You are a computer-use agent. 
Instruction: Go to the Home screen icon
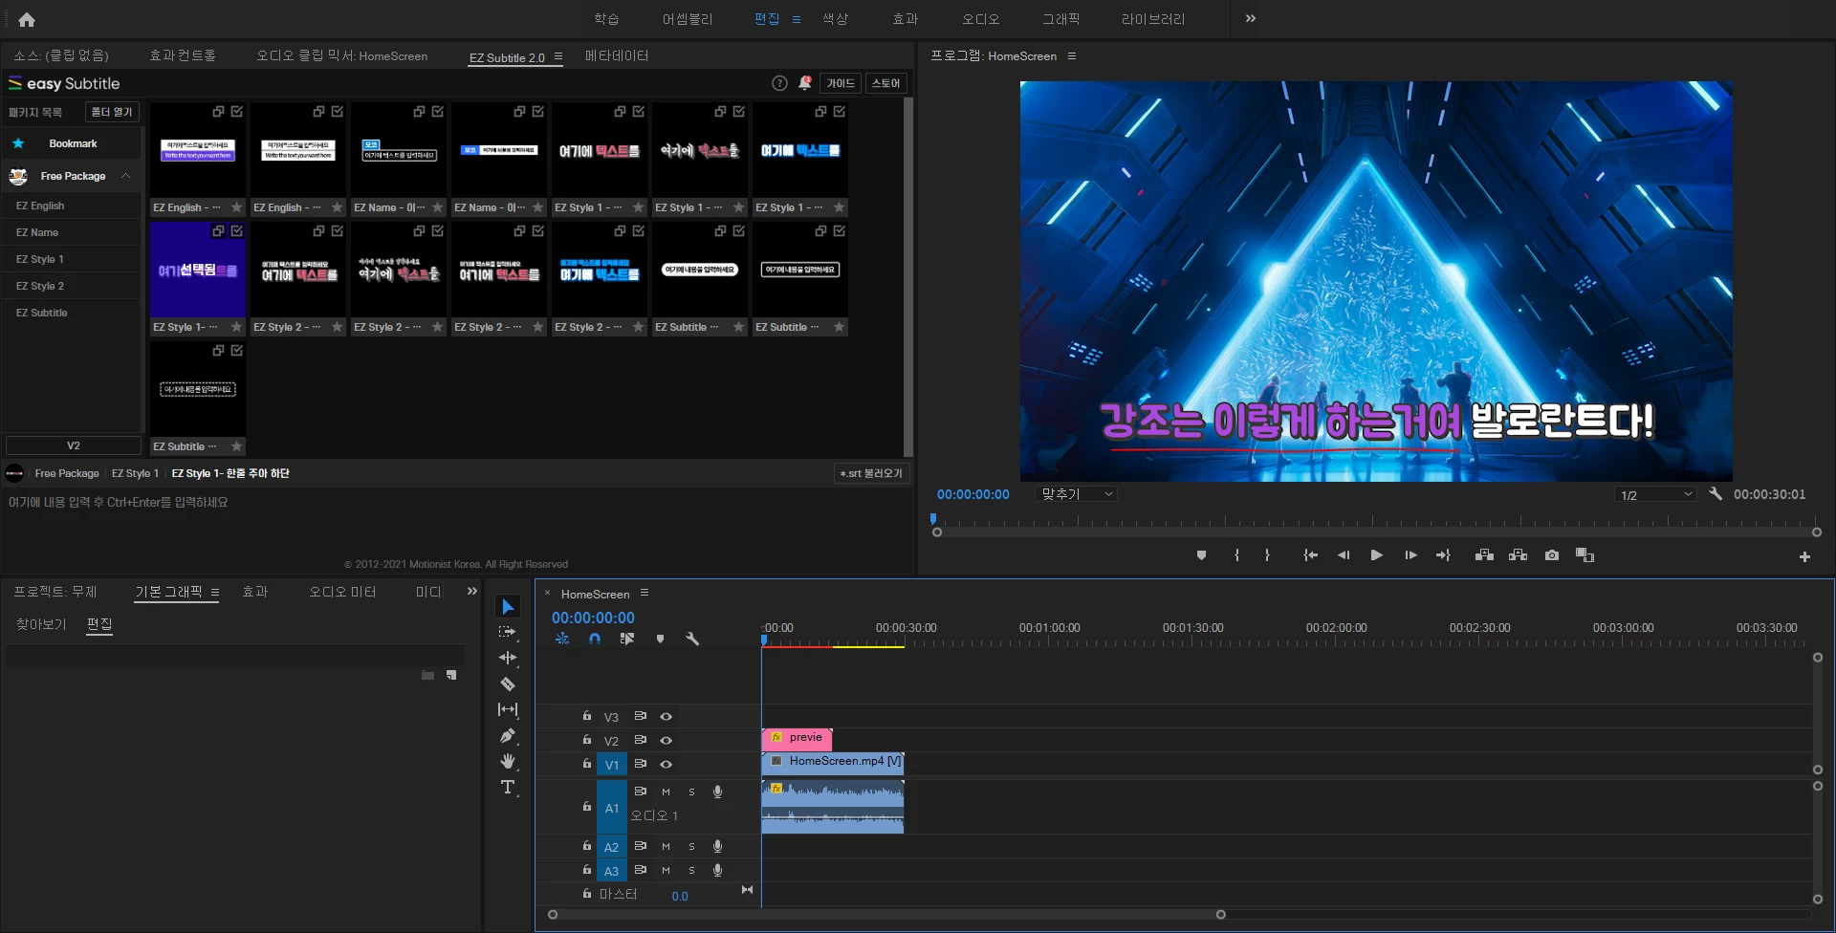[27, 19]
